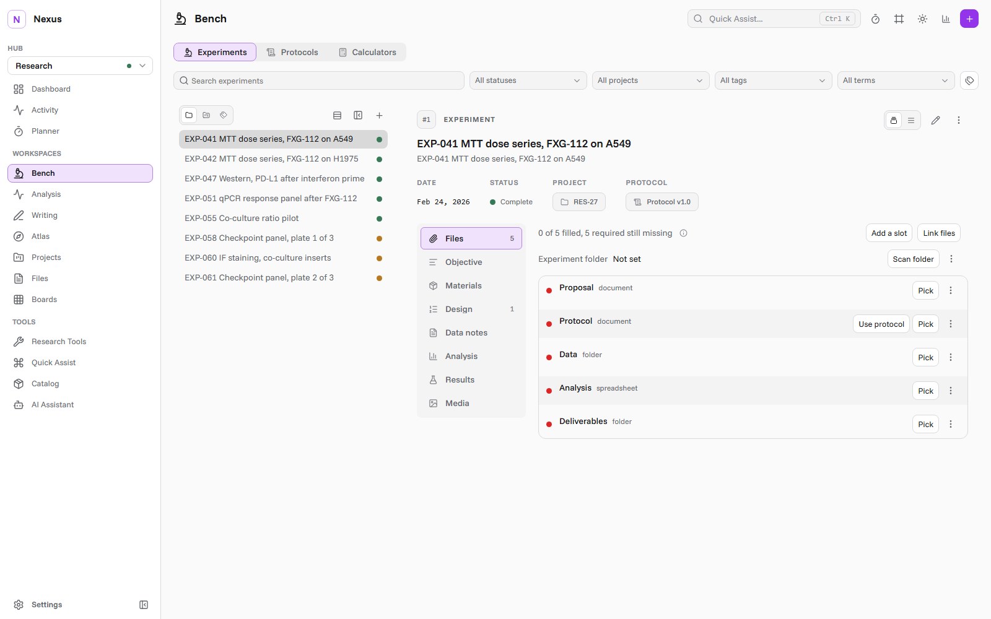Expand the All projects filter
Image resolution: width=991 pixels, height=619 pixels.
[x=650, y=80]
